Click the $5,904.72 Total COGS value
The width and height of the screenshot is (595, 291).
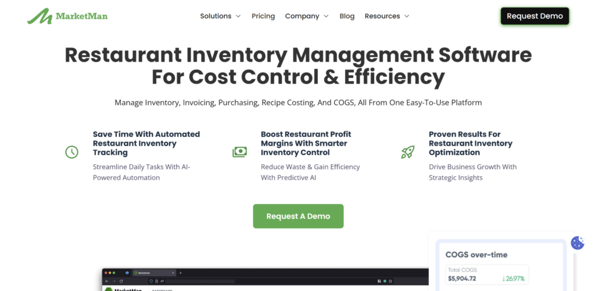(462, 278)
